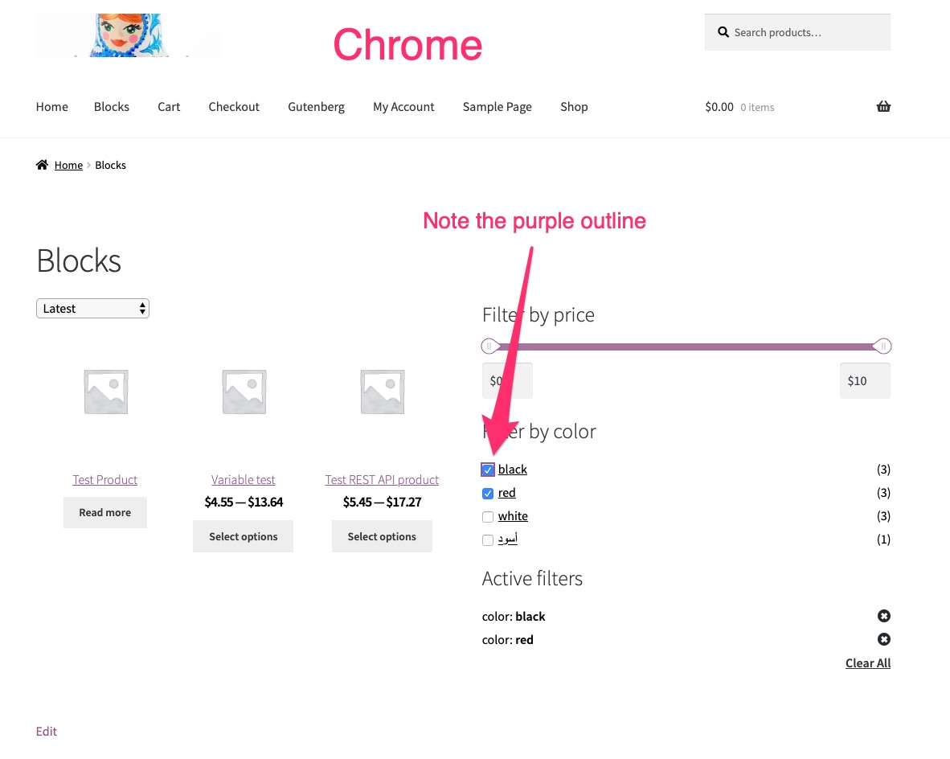This screenshot has height=759, width=950.
Task: Click the $0.00 0 items cart total
Action: 739,107
